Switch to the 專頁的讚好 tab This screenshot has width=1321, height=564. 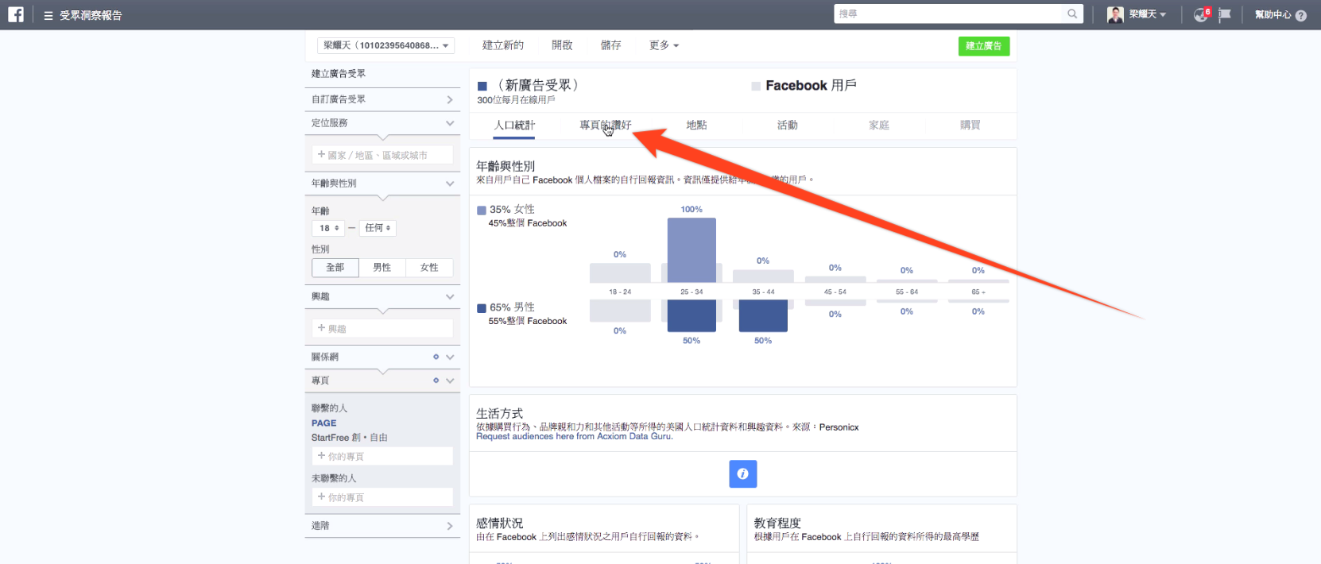coord(606,125)
